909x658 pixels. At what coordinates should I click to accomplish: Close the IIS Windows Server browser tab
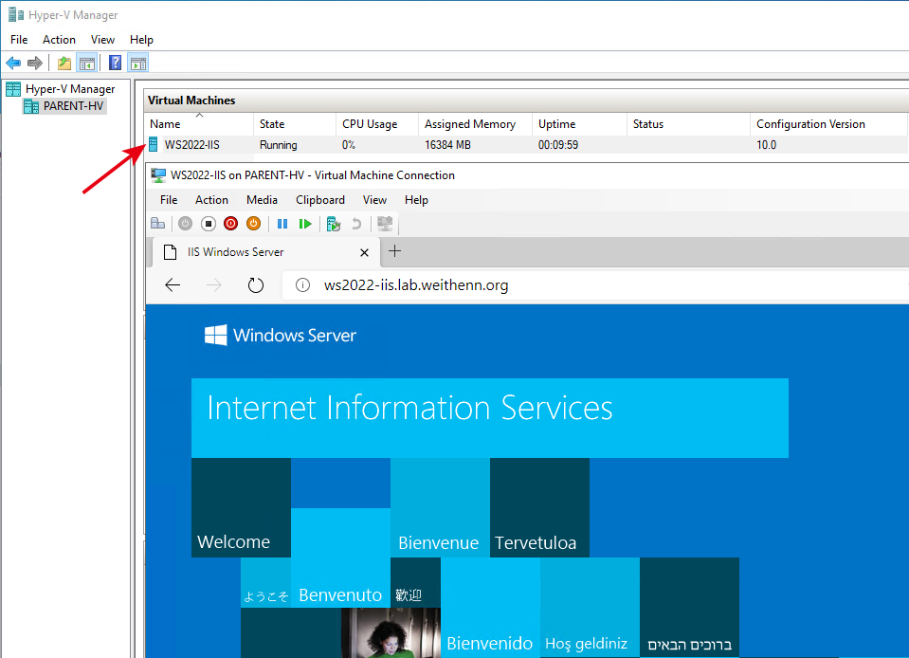click(x=364, y=253)
